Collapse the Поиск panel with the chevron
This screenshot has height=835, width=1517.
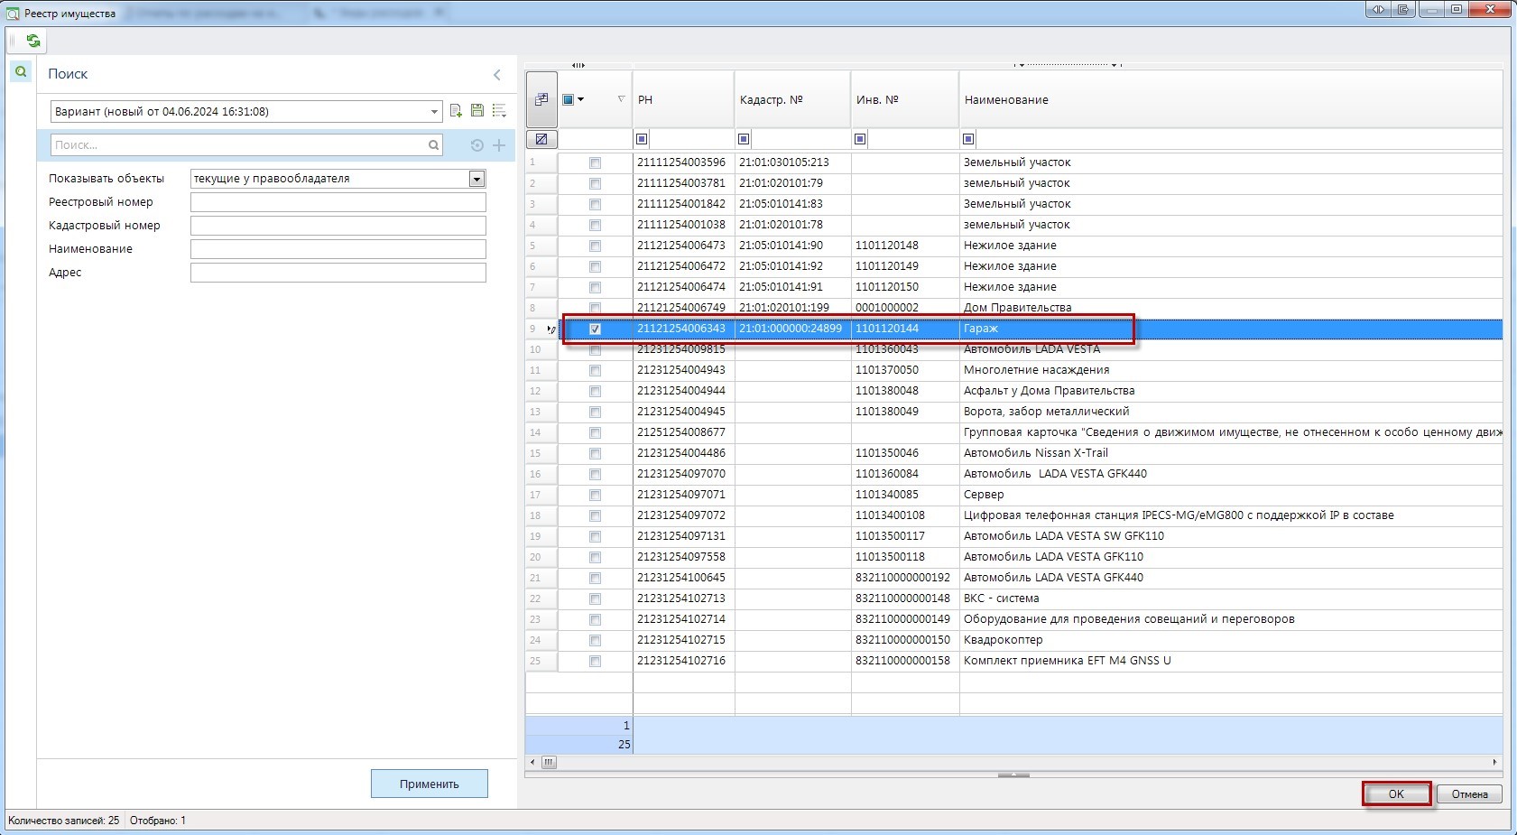497,75
